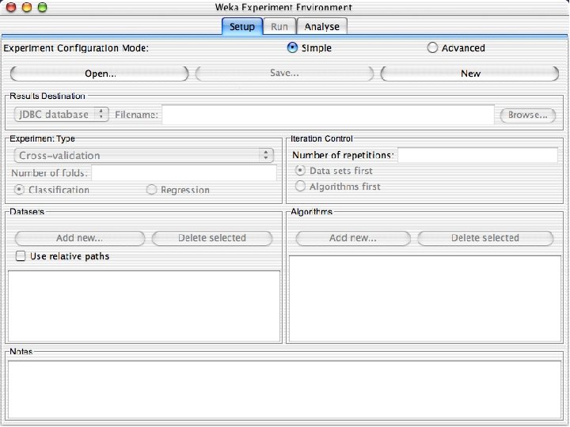Screen dimensions: 570x427
Task: Click the Save... button
Action: tap(284, 74)
